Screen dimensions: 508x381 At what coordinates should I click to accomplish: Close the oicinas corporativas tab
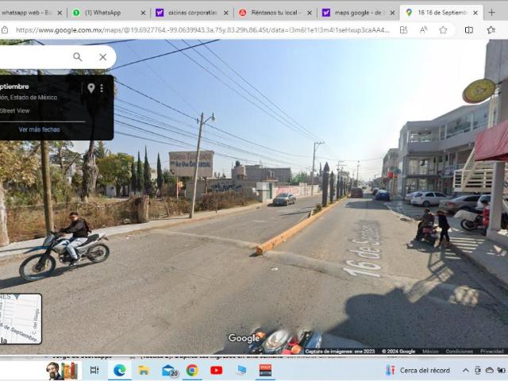pos(226,13)
